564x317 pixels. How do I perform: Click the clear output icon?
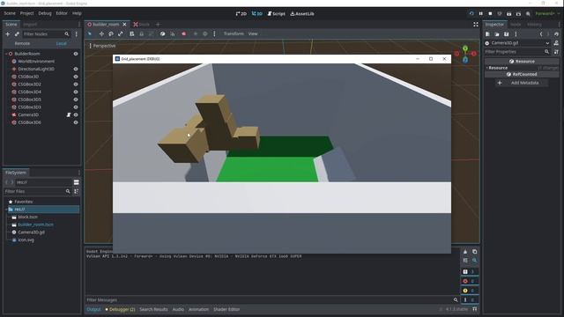tap(465, 252)
